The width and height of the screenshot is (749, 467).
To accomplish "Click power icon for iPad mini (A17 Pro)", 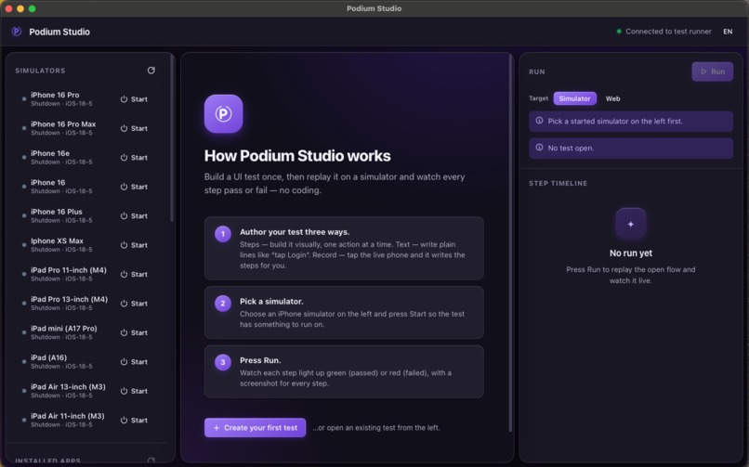I will click(x=124, y=332).
